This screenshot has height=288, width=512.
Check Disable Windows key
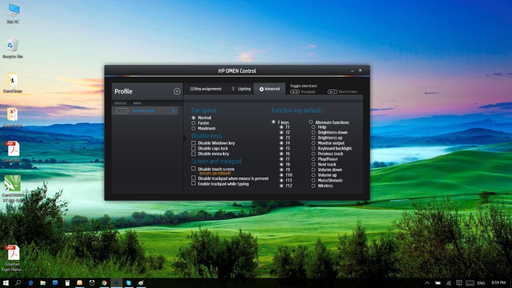tap(193, 143)
